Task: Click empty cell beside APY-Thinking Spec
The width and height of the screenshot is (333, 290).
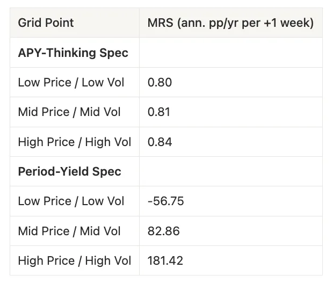Action: pyautogui.click(x=231, y=53)
